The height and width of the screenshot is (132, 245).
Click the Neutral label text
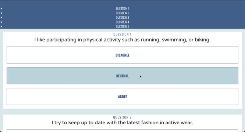(122, 76)
